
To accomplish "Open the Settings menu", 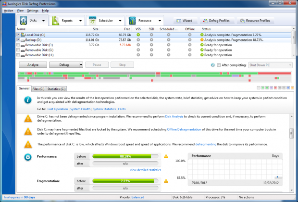I will coord(33,11).
